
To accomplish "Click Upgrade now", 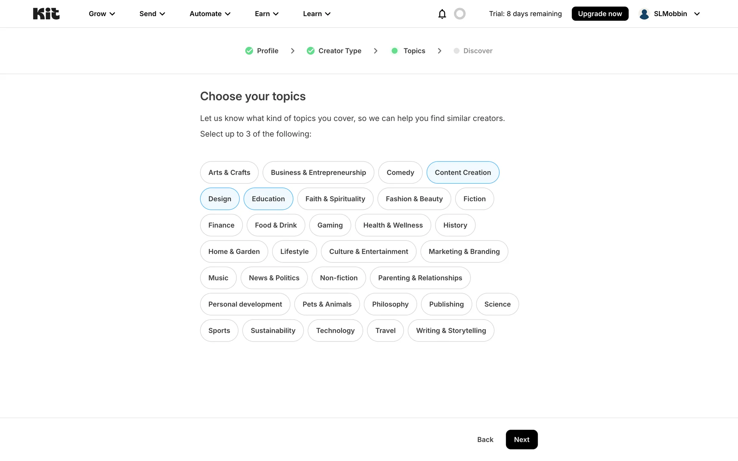I will click(600, 14).
